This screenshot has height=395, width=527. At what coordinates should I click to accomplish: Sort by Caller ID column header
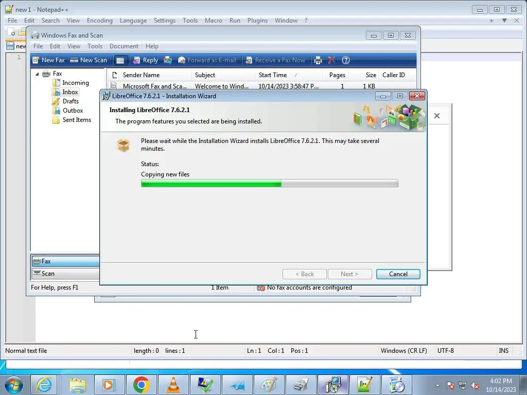point(397,75)
